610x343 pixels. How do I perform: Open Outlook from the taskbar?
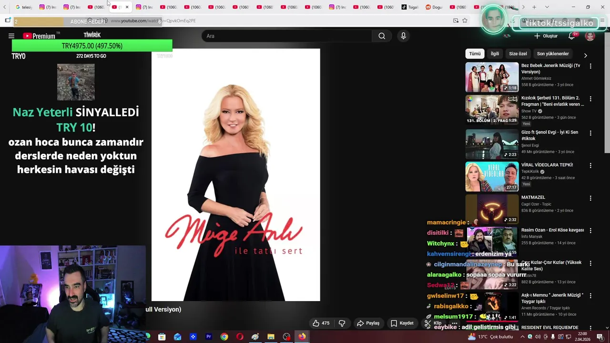point(177,337)
